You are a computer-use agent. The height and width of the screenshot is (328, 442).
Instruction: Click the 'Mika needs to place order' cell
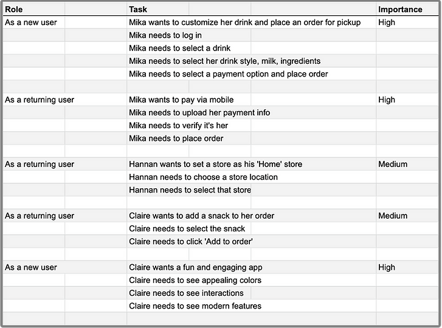pyautogui.click(x=176, y=138)
